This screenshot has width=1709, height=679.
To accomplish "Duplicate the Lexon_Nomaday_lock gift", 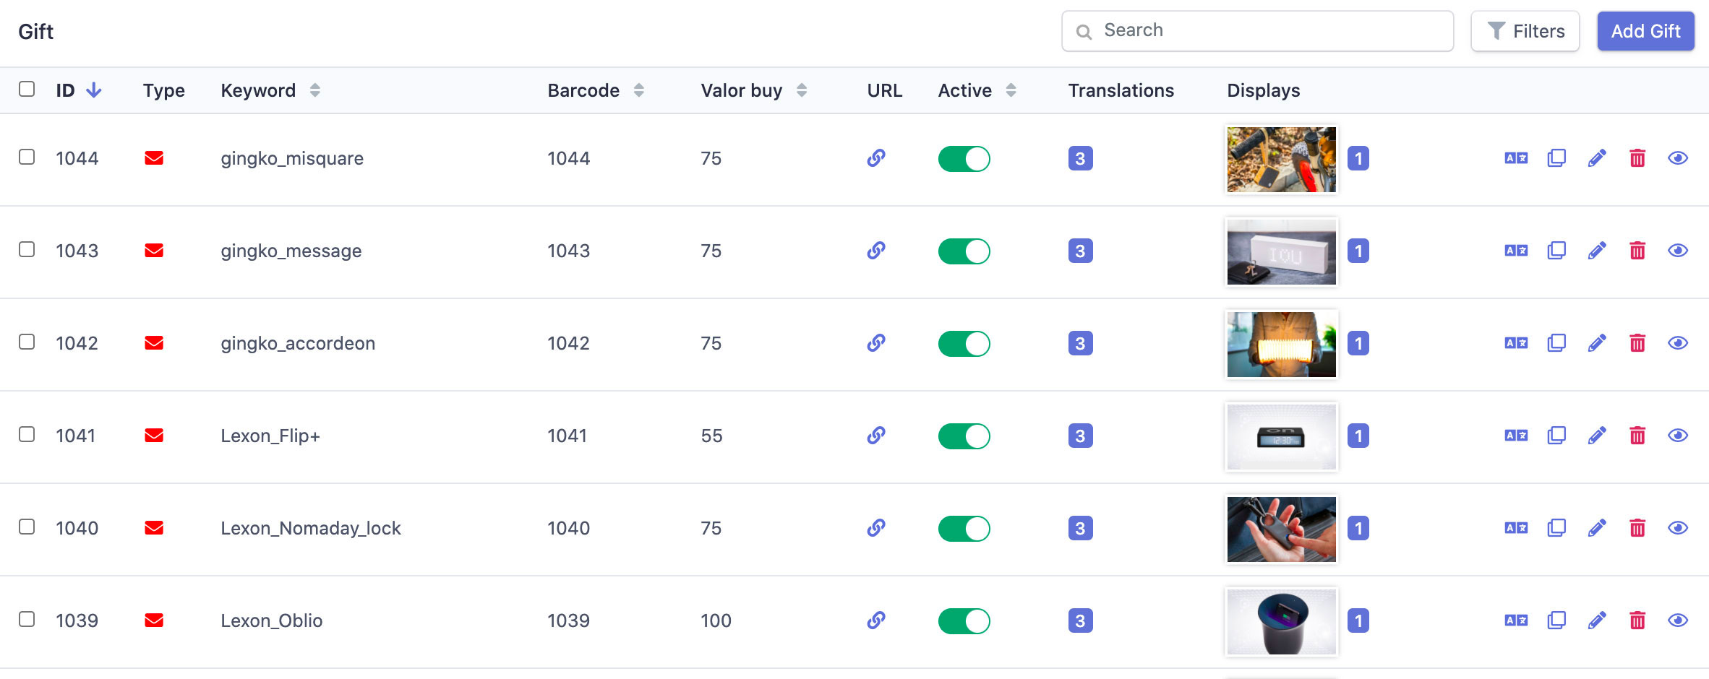I will 1556,528.
